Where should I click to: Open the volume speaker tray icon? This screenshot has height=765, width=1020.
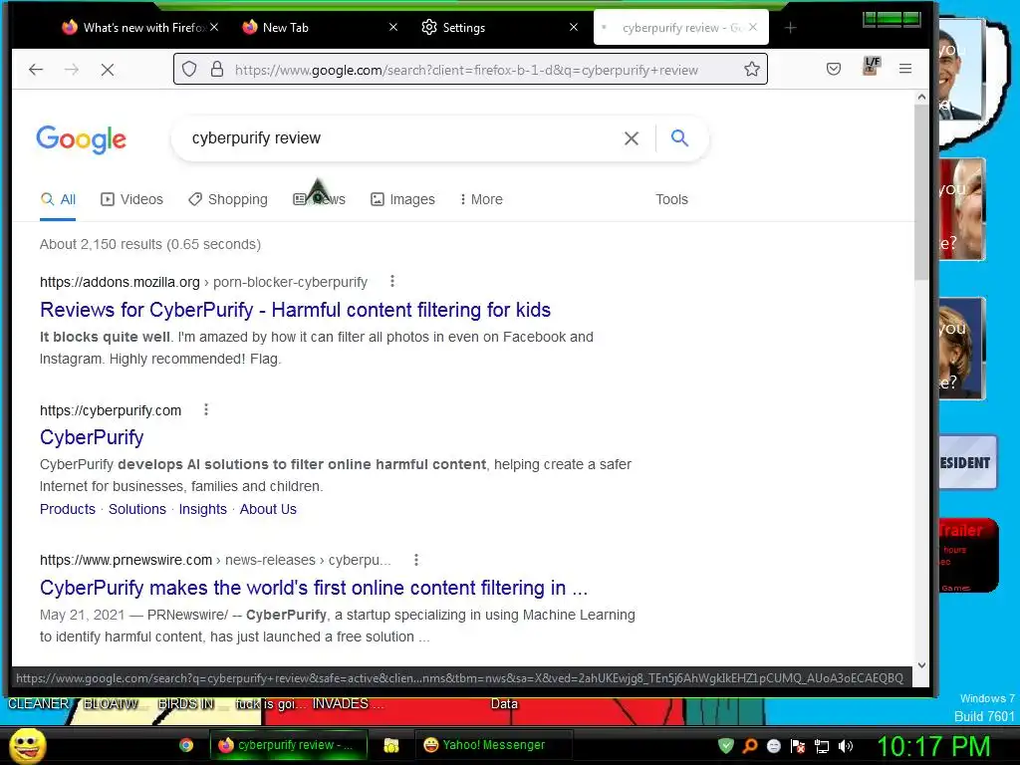[846, 746]
